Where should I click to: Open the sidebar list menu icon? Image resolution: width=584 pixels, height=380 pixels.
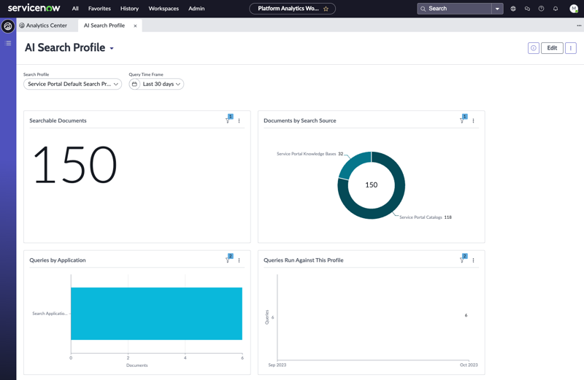pos(8,43)
